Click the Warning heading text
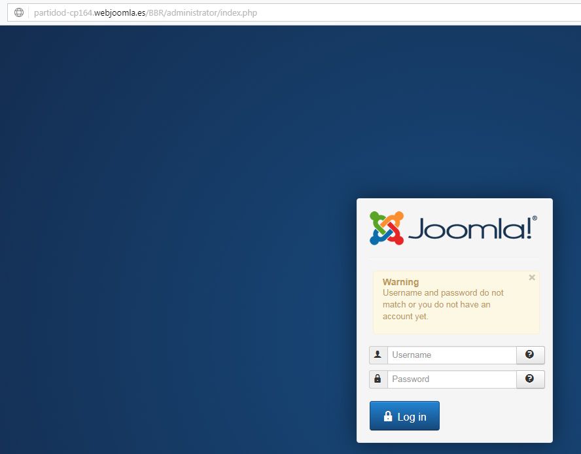 click(400, 282)
